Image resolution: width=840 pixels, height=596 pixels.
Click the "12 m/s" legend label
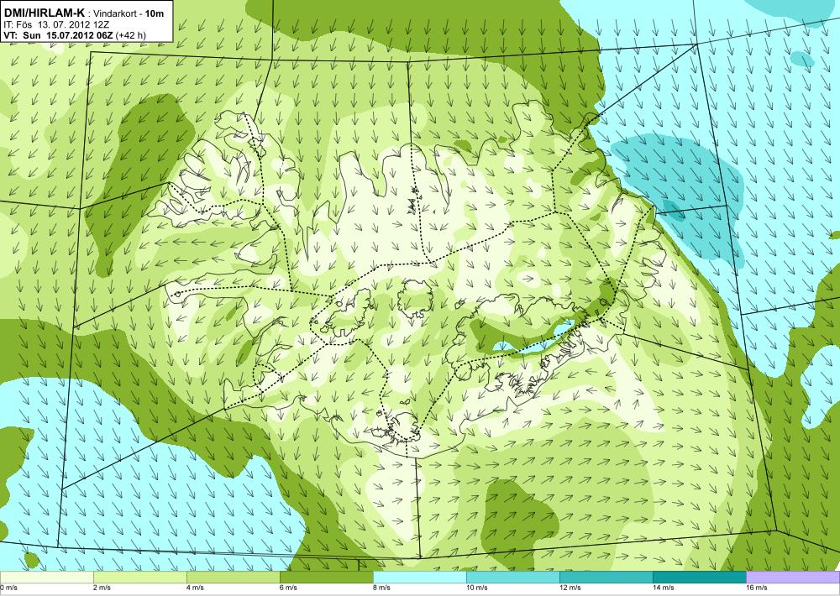pyautogui.click(x=570, y=588)
